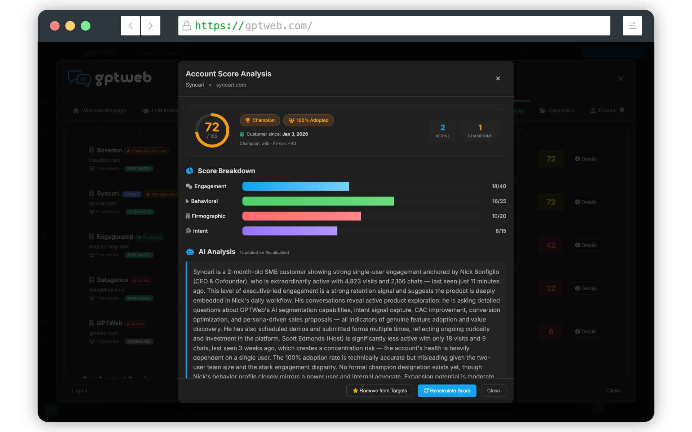Click the Engageramp account name
Image resolution: width=692 pixels, height=432 pixels.
tap(115, 237)
